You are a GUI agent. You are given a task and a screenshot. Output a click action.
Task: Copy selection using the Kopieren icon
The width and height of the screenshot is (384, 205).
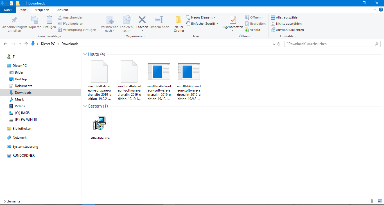pyautogui.click(x=35, y=24)
